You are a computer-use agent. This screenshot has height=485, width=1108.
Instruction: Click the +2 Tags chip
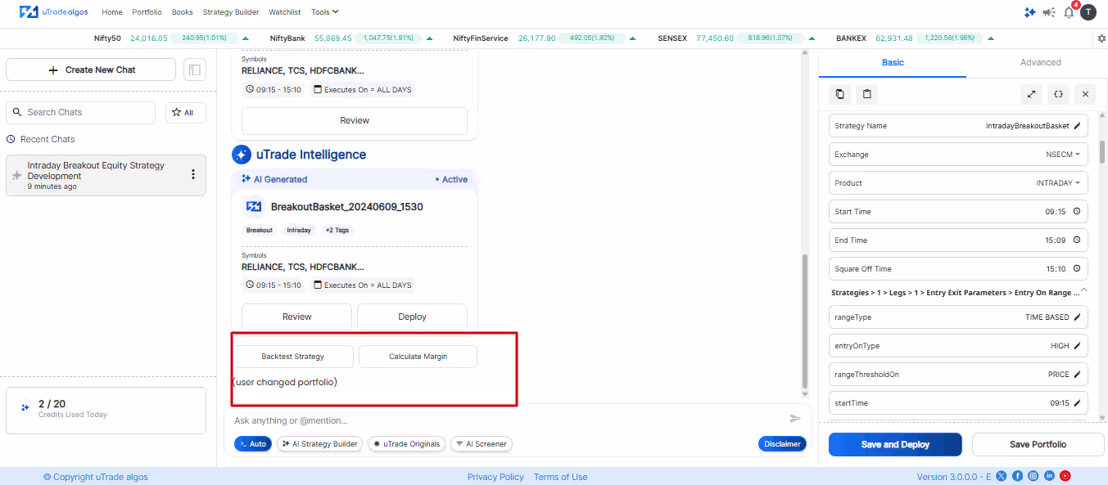(x=337, y=231)
